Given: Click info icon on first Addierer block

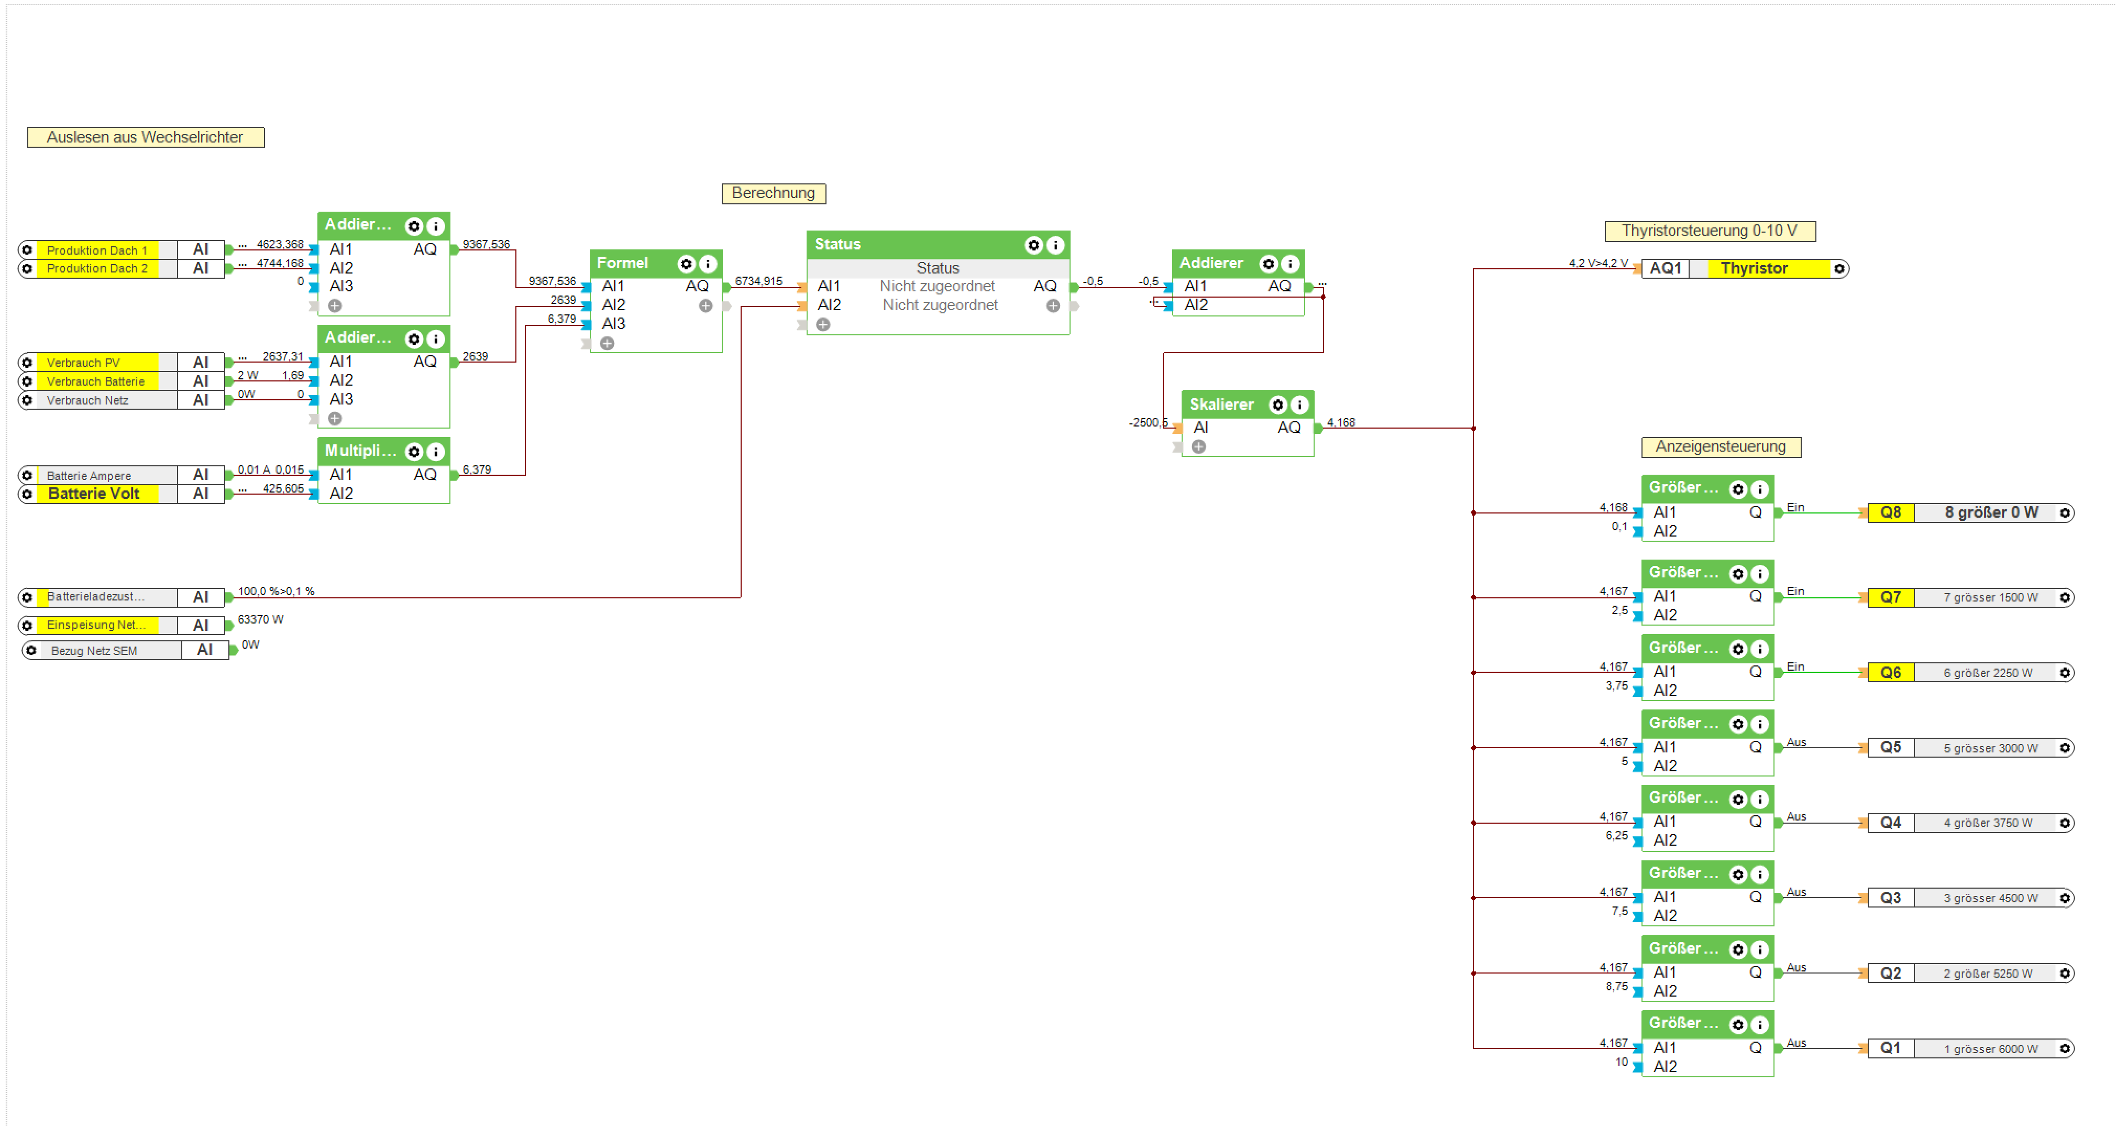Looking at the screenshot, I should (436, 226).
